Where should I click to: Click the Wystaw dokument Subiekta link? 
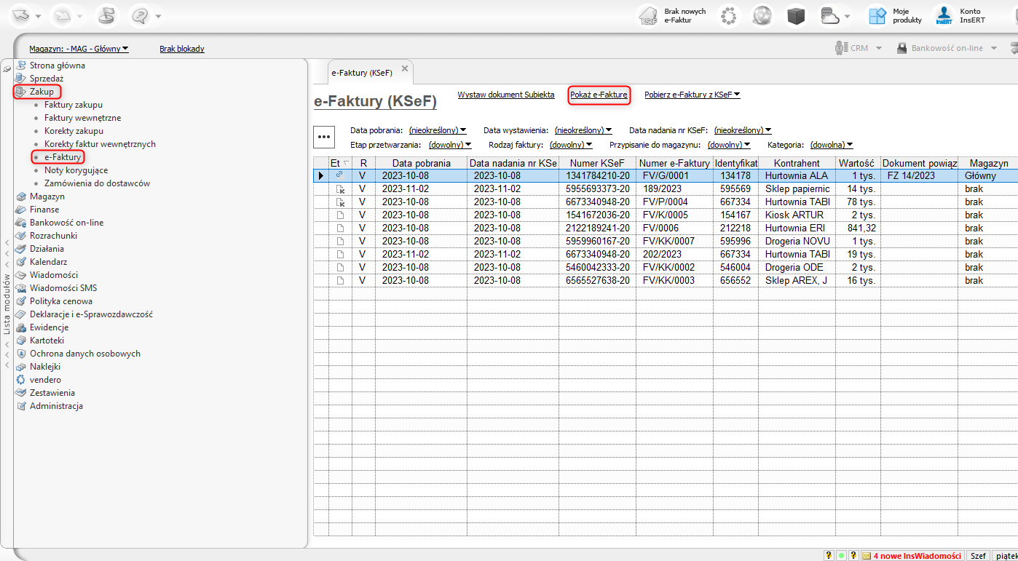click(505, 95)
